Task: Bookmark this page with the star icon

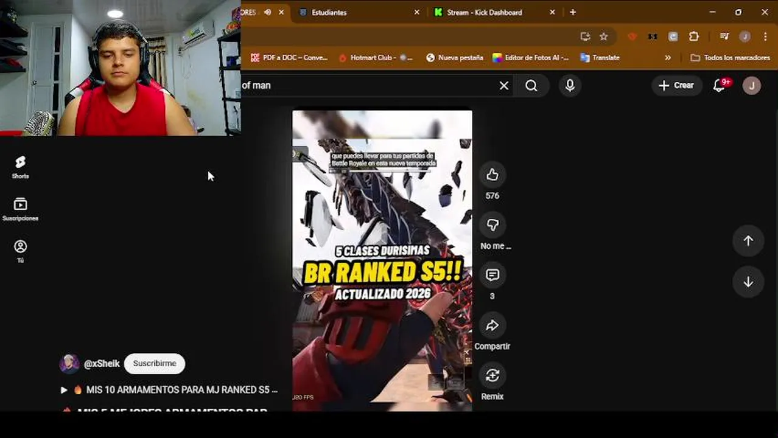Action: click(x=603, y=36)
